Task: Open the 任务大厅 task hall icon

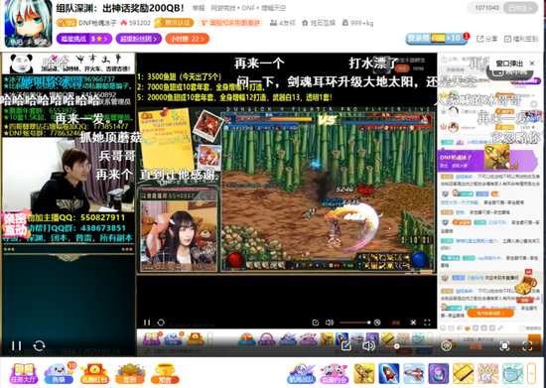Action: click(x=24, y=373)
